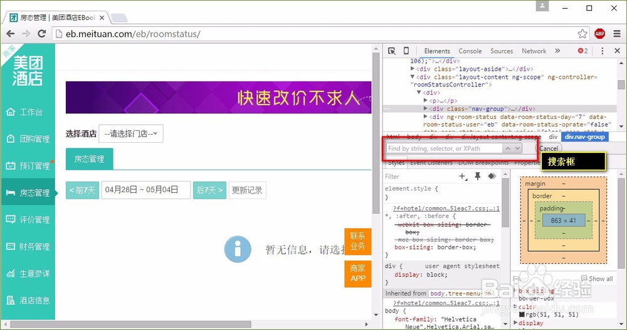
Task: Click the browser back arrow
Action: click(11, 34)
